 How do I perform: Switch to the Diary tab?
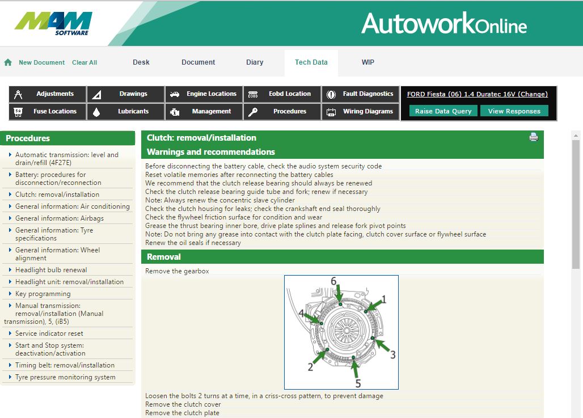[255, 62]
